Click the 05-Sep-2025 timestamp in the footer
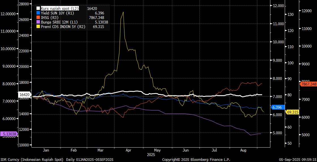This screenshot has height=162, width=317. click(297, 160)
